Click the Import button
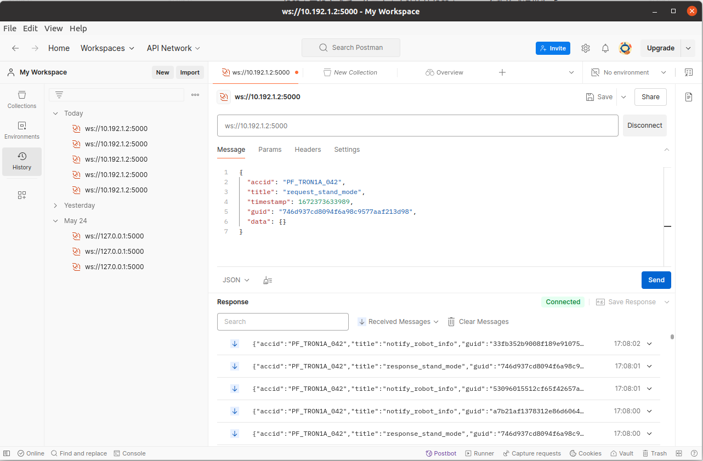 [190, 72]
